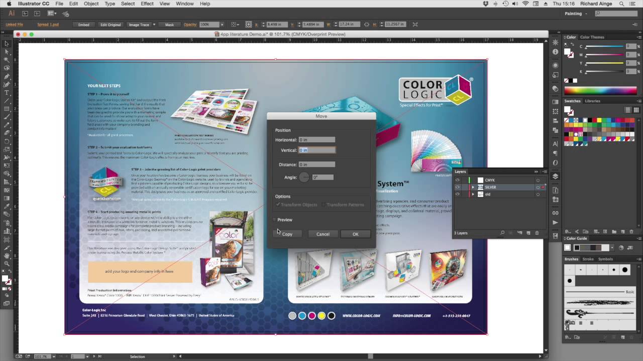The image size is (643, 361).
Task: Click the color spectrum bar in Color panel
Action: coord(600,91)
